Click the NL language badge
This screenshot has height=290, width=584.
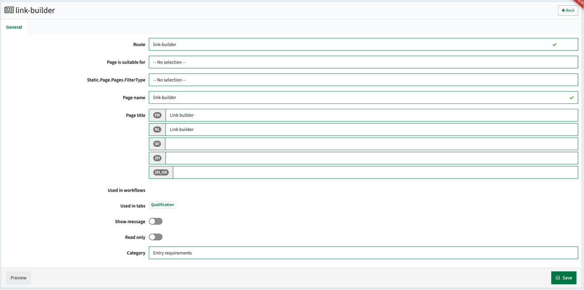[157, 129]
